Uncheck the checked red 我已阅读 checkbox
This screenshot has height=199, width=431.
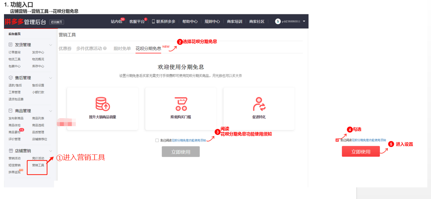(x=337, y=140)
